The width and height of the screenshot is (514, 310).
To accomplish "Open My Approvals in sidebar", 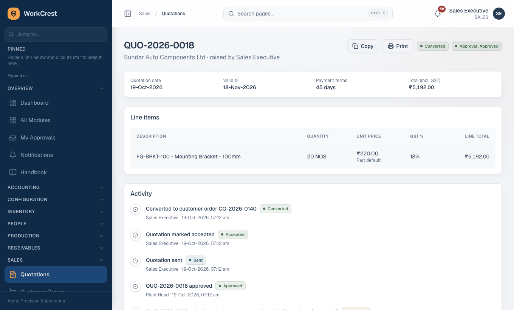I will [x=56, y=138].
